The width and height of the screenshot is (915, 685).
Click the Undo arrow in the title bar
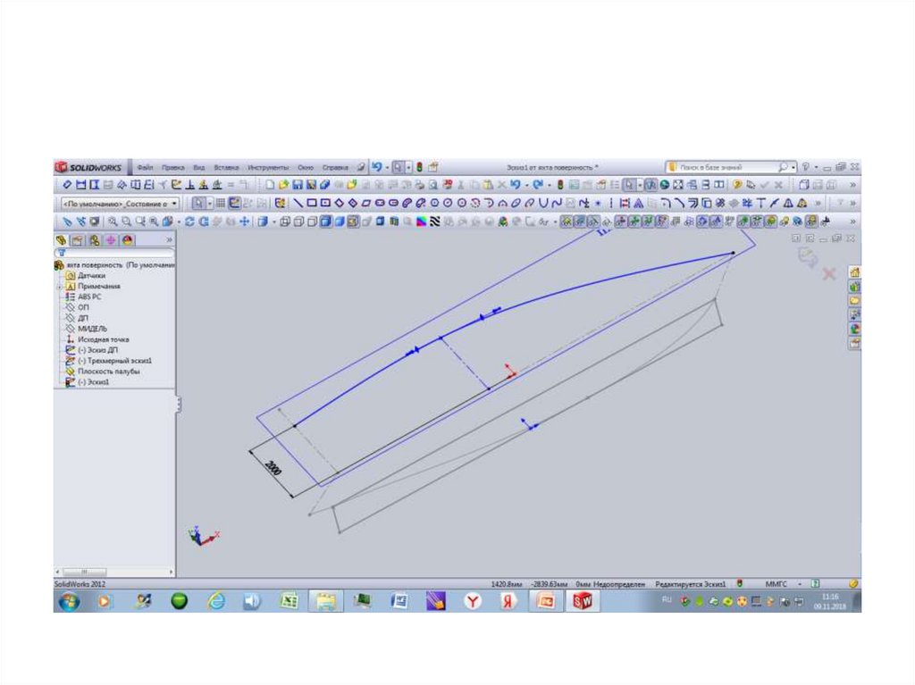pos(376,167)
